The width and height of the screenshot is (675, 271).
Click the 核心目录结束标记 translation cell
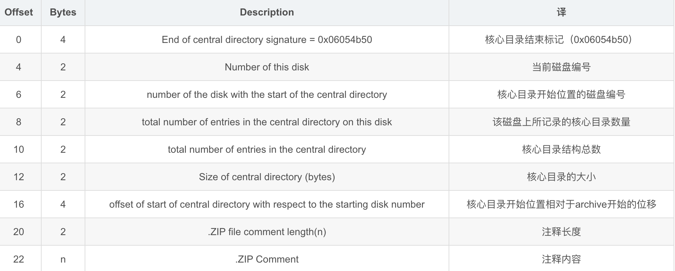pyautogui.click(x=561, y=40)
